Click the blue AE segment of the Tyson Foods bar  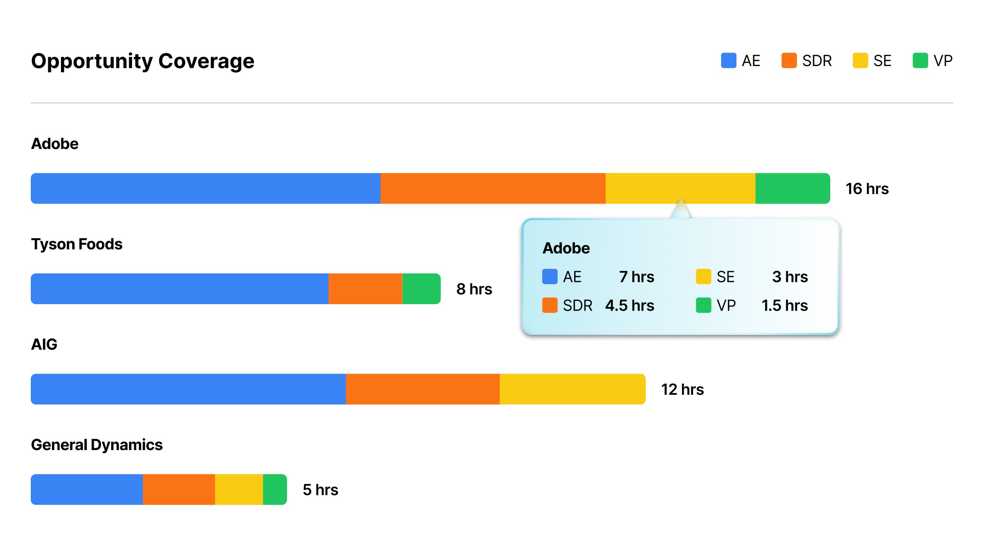(x=180, y=289)
